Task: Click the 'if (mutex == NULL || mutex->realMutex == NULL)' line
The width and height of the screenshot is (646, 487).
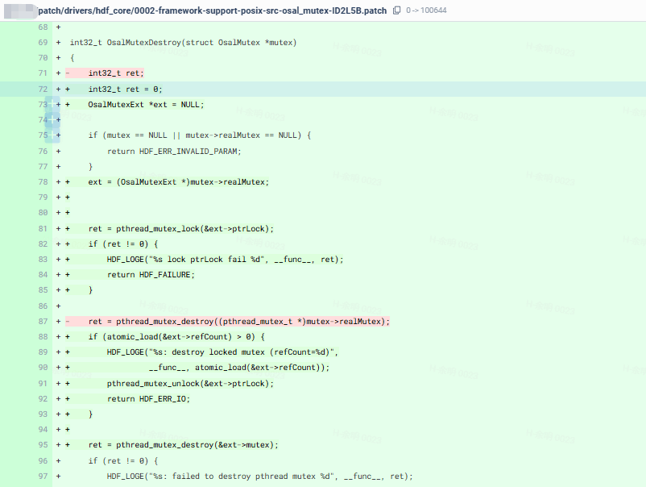Action: coord(200,135)
